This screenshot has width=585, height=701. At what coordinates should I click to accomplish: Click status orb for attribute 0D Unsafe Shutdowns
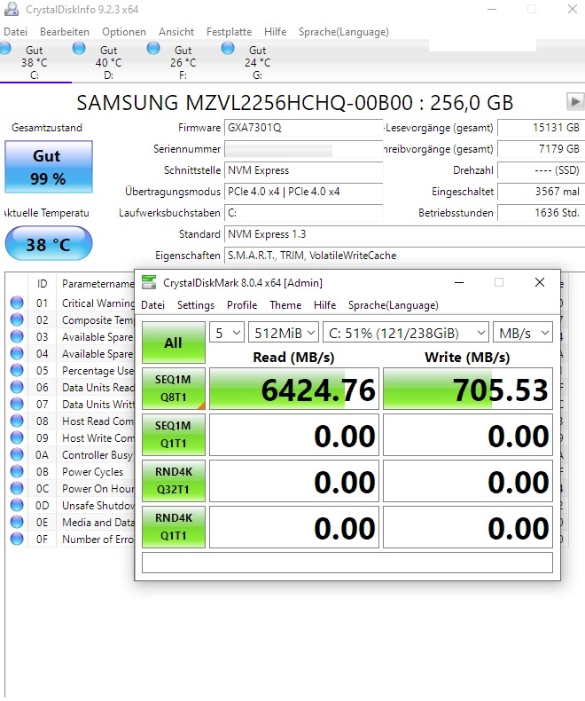pos(17,505)
